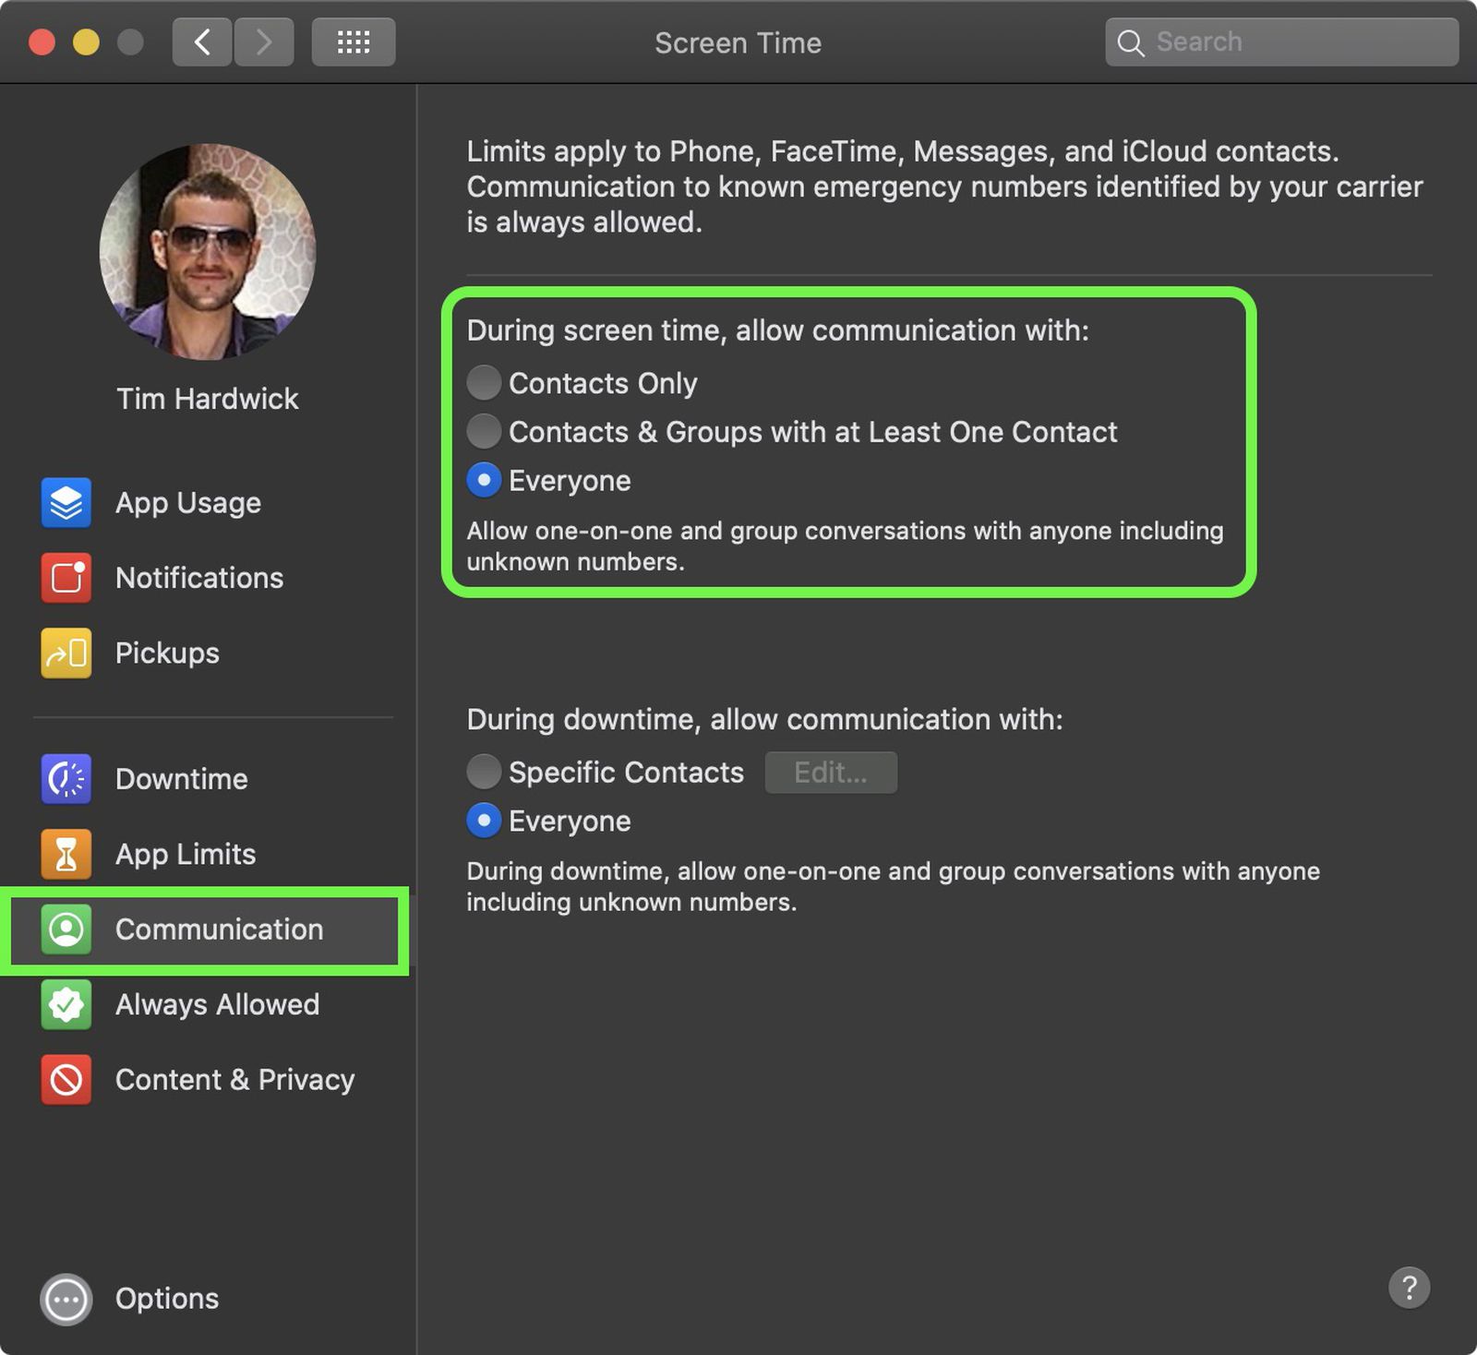The height and width of the screenshot is (1355, 1477).
Task: Open the Show All grid view
Action: click(x=354, y=42)
